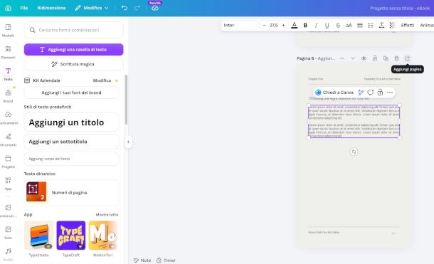Undo the last action
Viewport: 434px width, 264px height.
tap(125, 8)
